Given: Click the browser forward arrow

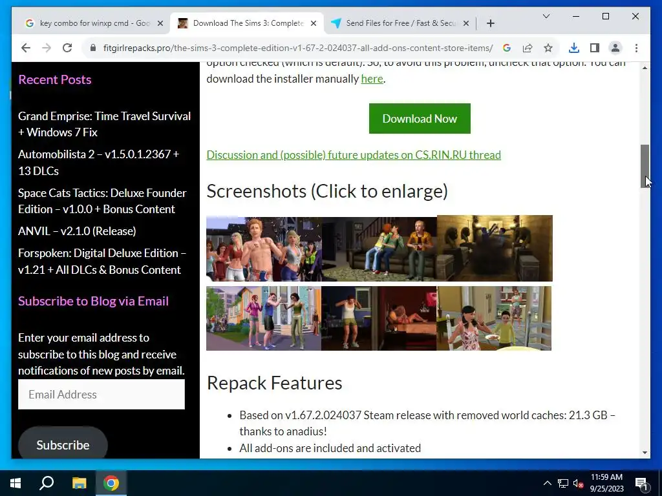Looking at the screenshot, I should (47, 48).
